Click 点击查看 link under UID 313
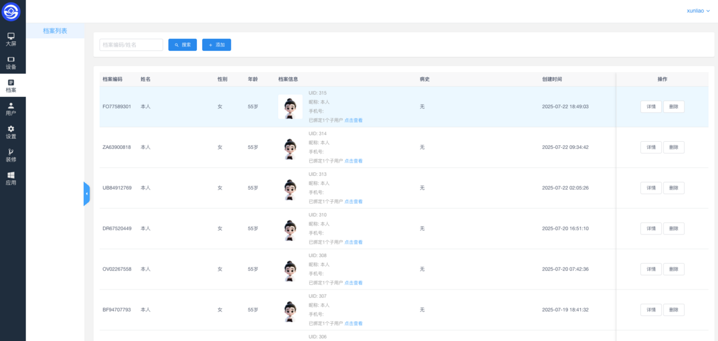The image size is (718, 341). (354, 202)
